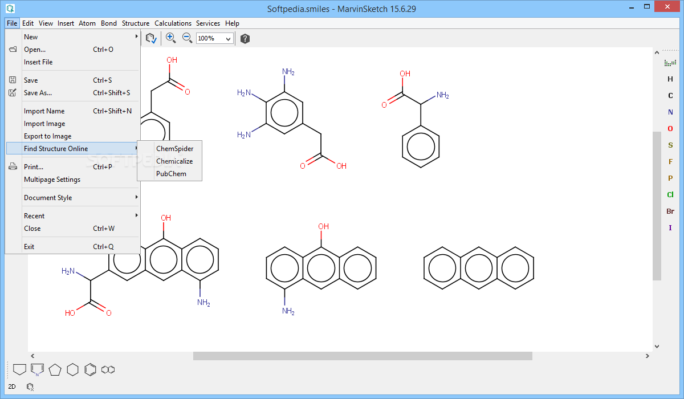This screenshot has width=684, height=399.
Task: Select the sulfur S atom button
Action: pos(670,145)
